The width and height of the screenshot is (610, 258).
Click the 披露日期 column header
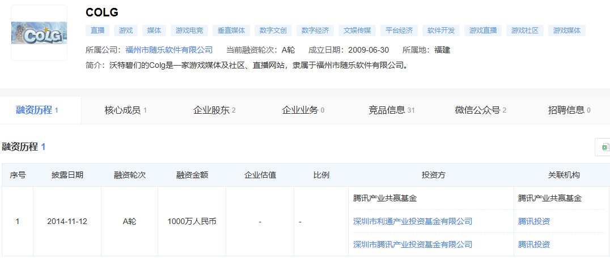click(67, 175)
